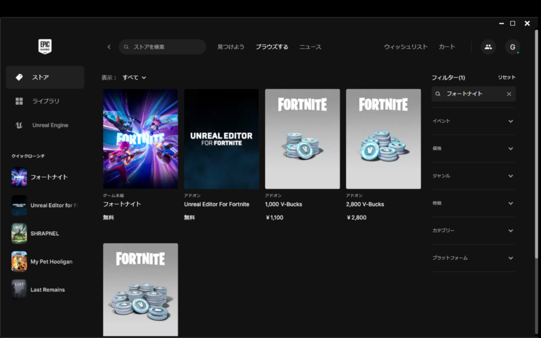The image size is (541, 338).
Task: Click the Epic Games logo
Action: pos(45,46)
